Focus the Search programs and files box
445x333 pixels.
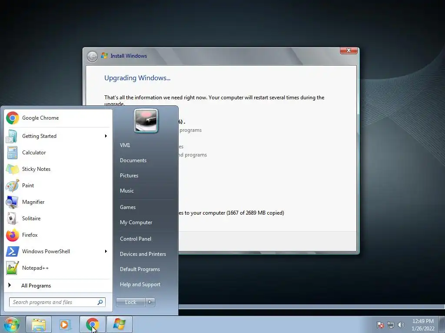[x=57, y=302]
